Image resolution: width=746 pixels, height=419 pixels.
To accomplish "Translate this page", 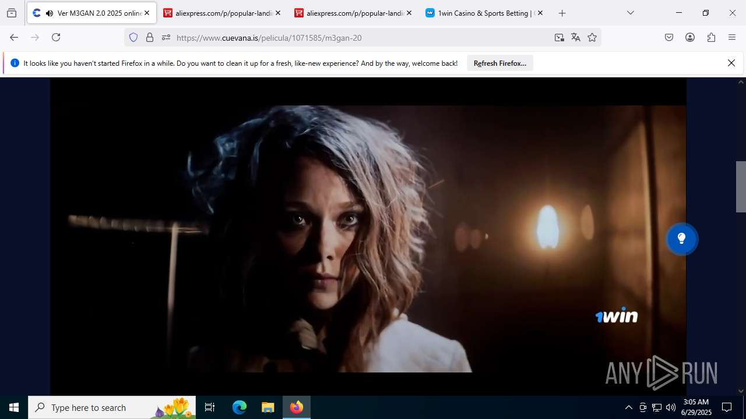I will tap(576, 37).
